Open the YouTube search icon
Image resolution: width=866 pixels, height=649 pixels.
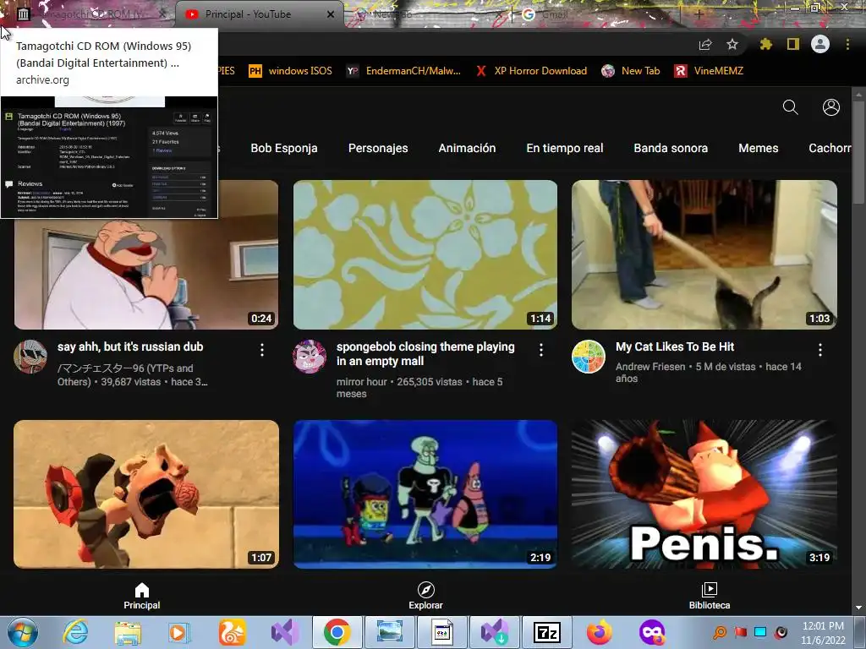tap(791, 107)
